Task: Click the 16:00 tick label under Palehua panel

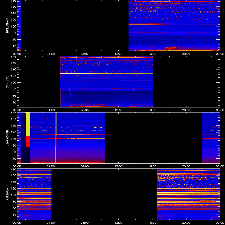Action: (152, 223)
